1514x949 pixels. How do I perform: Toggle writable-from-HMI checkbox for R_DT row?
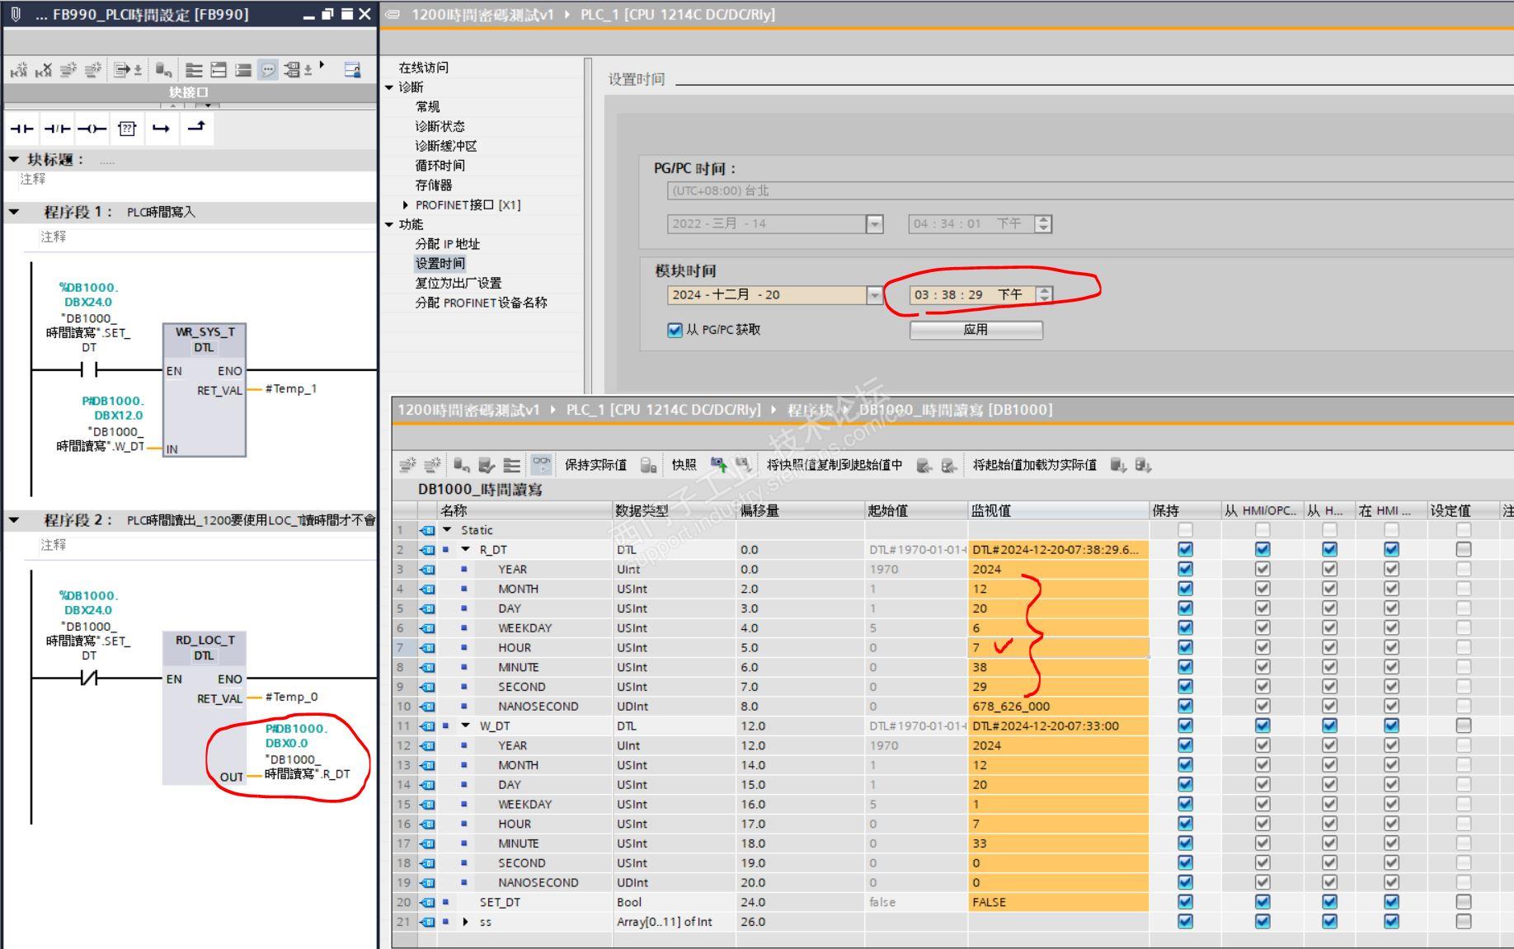pos(1329,549)
